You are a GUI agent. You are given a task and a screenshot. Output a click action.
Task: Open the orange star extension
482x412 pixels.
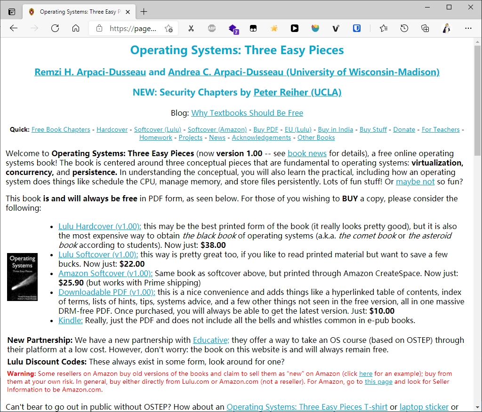pyautogui.click(x=274, y=29)
